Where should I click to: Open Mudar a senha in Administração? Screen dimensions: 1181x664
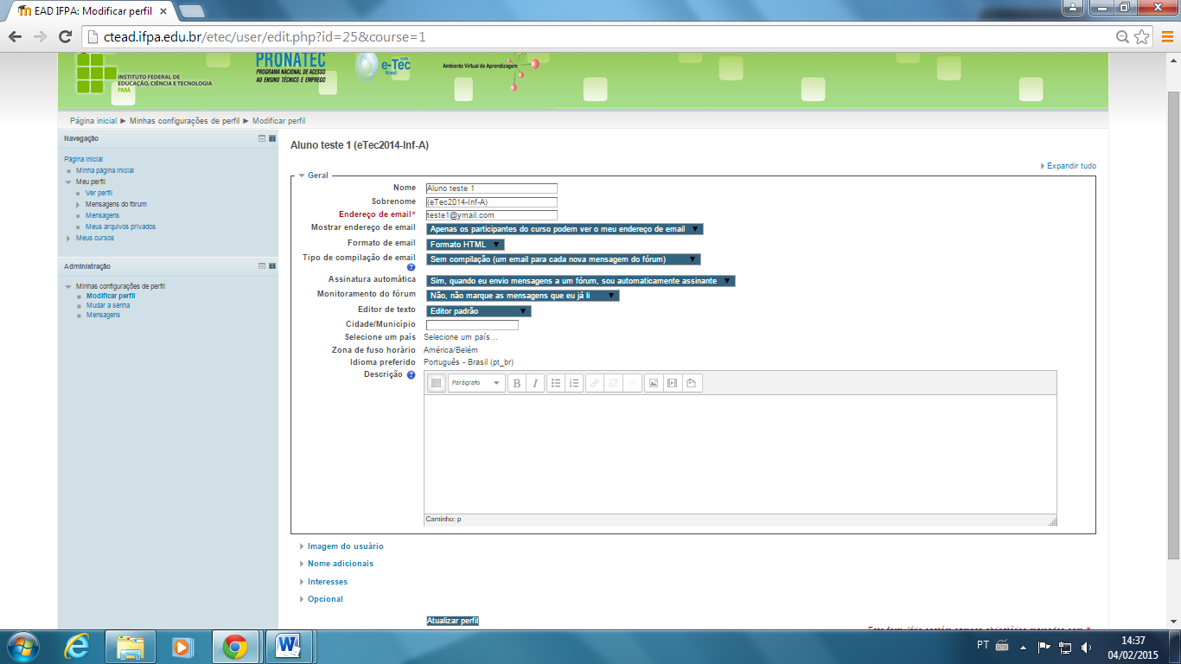[108, 305]
